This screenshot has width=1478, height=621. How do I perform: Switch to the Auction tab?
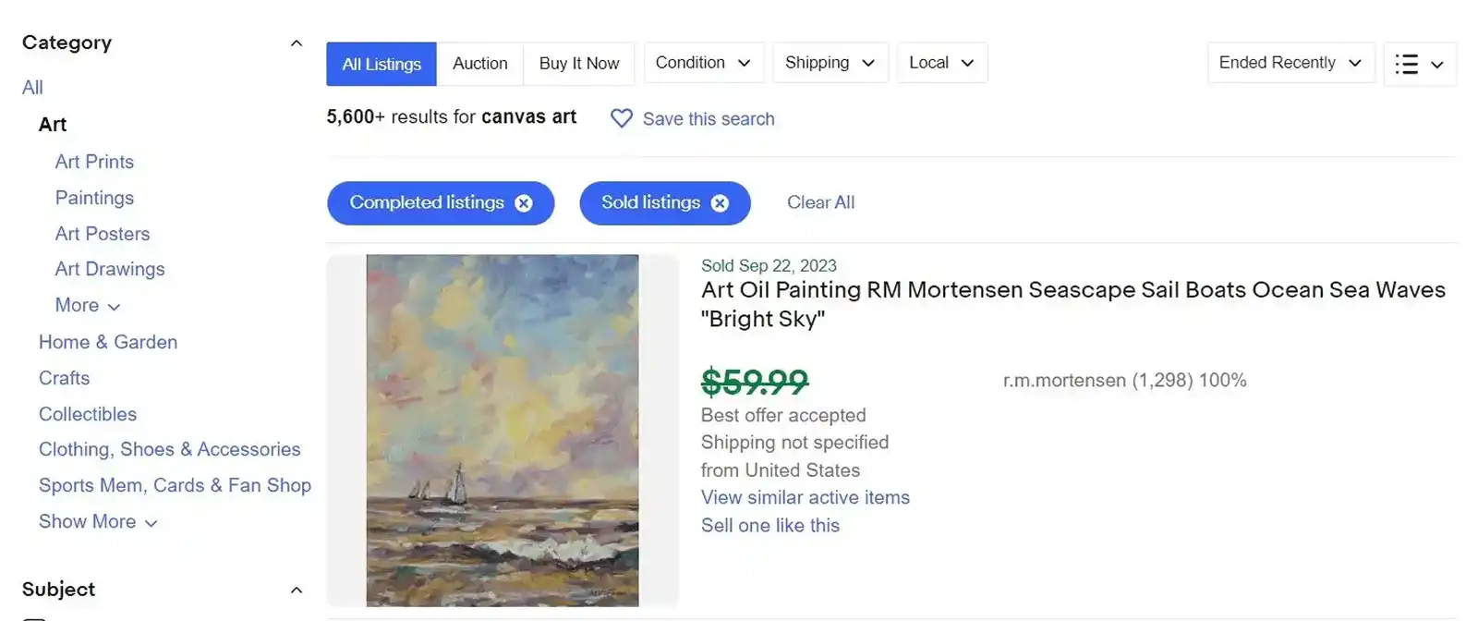click(x=479, y=64)
